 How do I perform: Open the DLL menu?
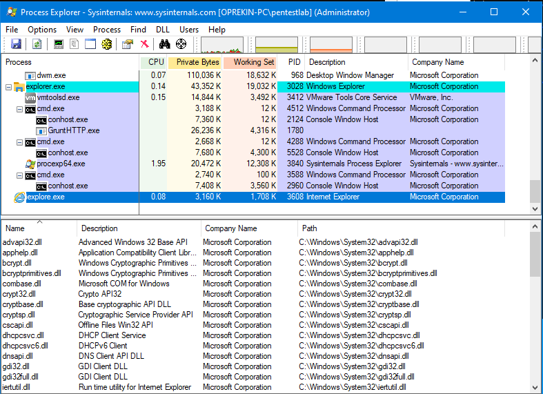point(163,30)
